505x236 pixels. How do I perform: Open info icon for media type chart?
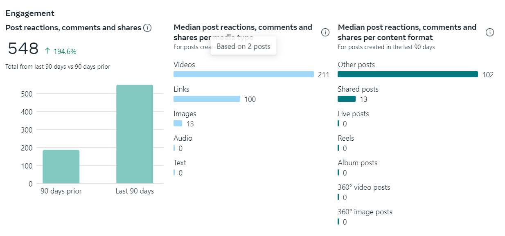pos(325,32)
